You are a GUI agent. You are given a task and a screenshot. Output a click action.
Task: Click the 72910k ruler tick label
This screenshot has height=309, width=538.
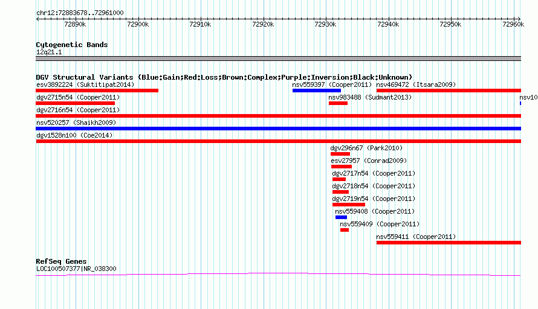[x=200, y=24]
